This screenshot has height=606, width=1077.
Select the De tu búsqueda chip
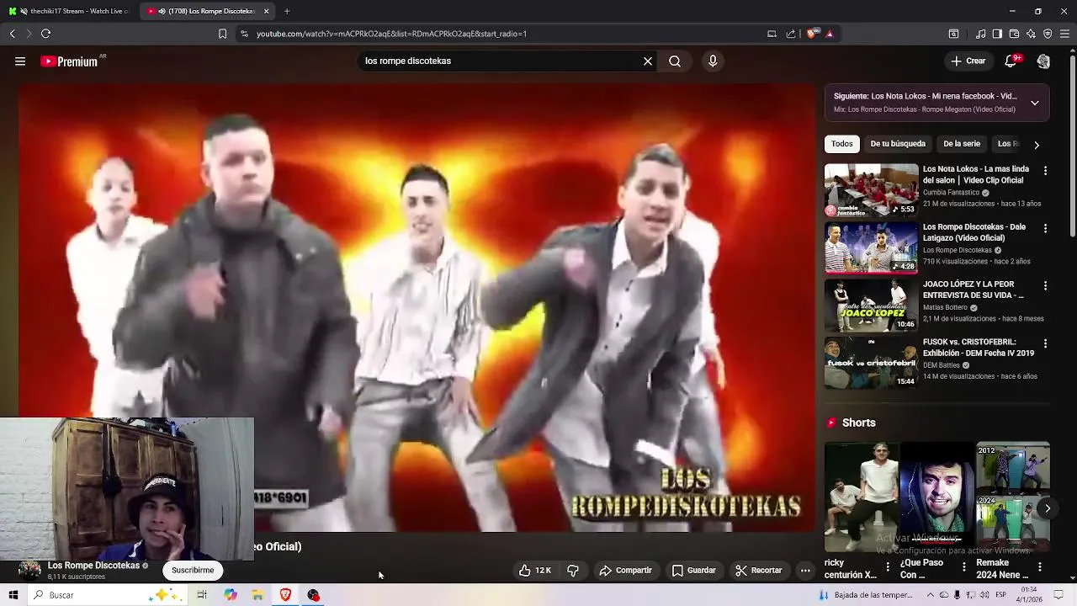[898, 144]
